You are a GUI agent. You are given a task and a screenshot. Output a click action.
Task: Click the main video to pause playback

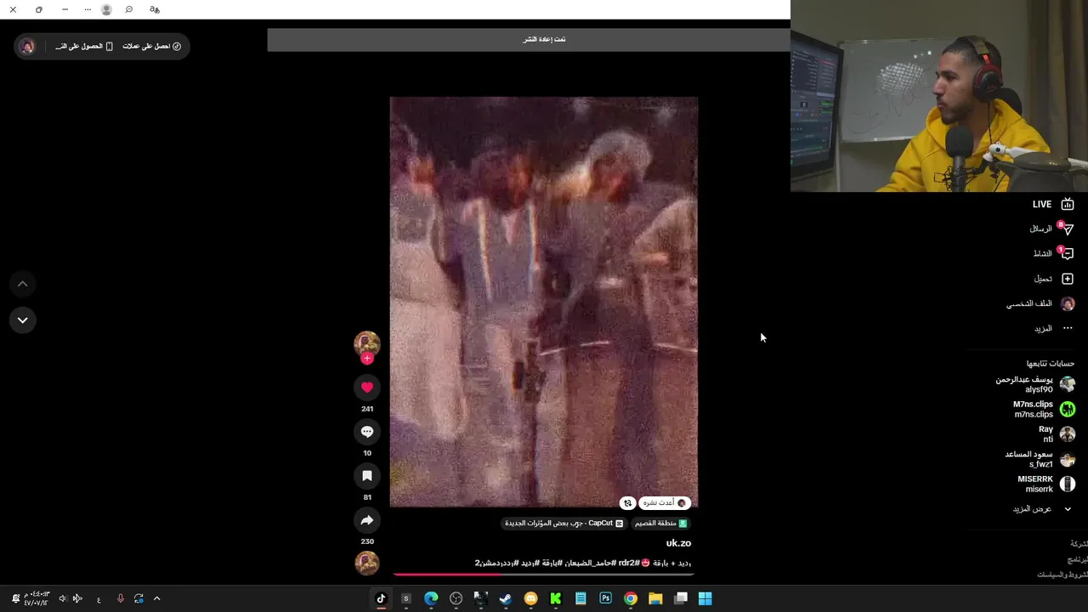pos(544,302)
